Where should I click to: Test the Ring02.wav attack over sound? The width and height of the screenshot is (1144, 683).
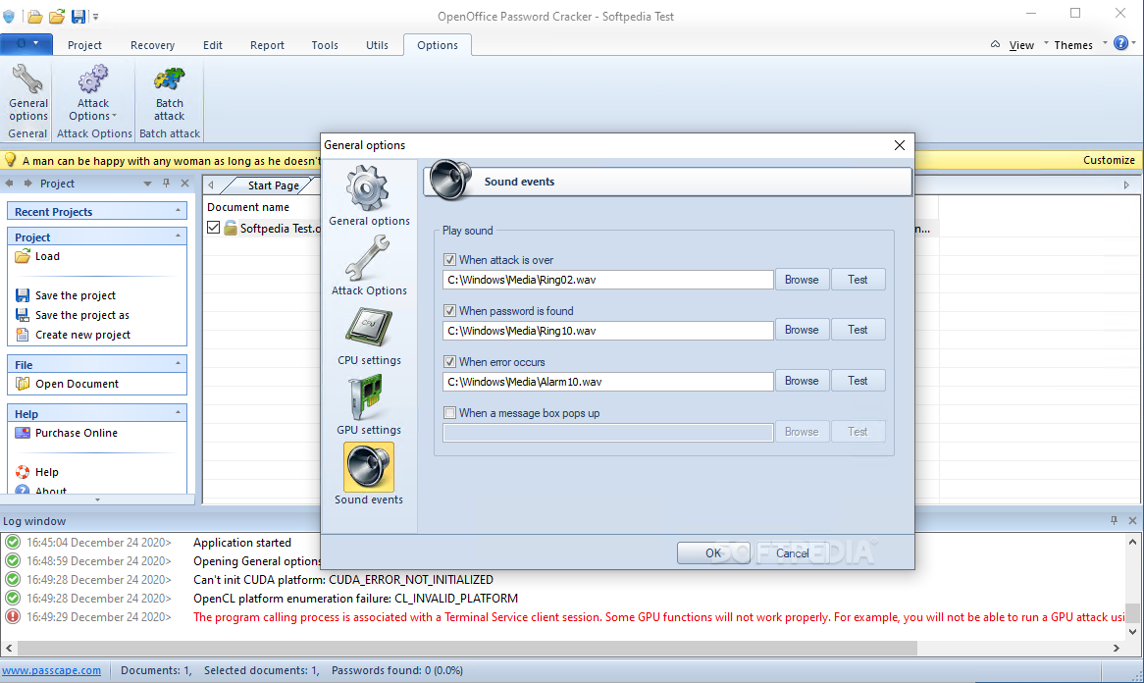click(x=858, y=280)
